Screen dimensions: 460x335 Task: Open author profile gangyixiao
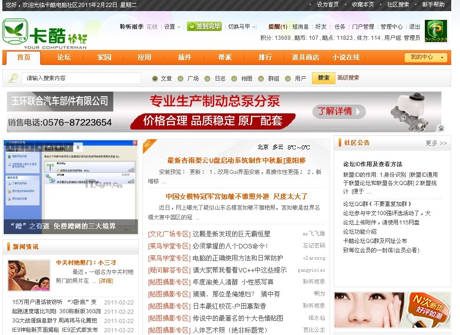[311, 270]
